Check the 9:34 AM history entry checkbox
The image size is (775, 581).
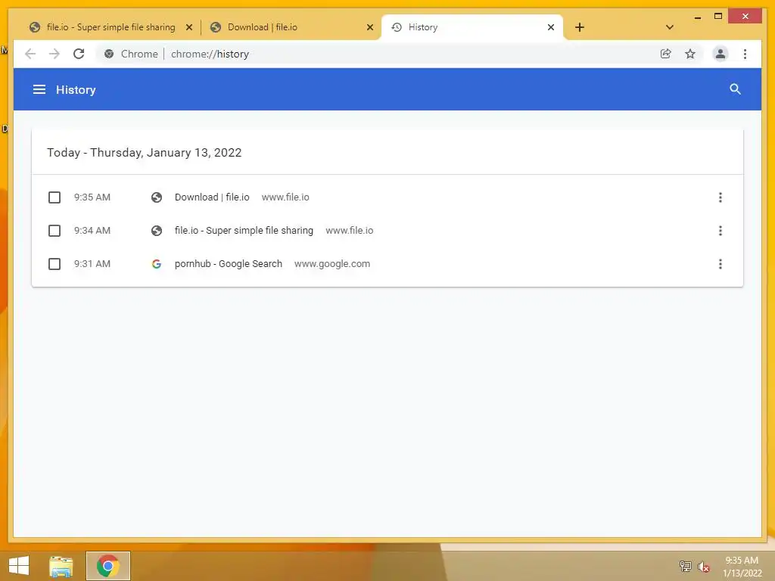coord(54,231)
